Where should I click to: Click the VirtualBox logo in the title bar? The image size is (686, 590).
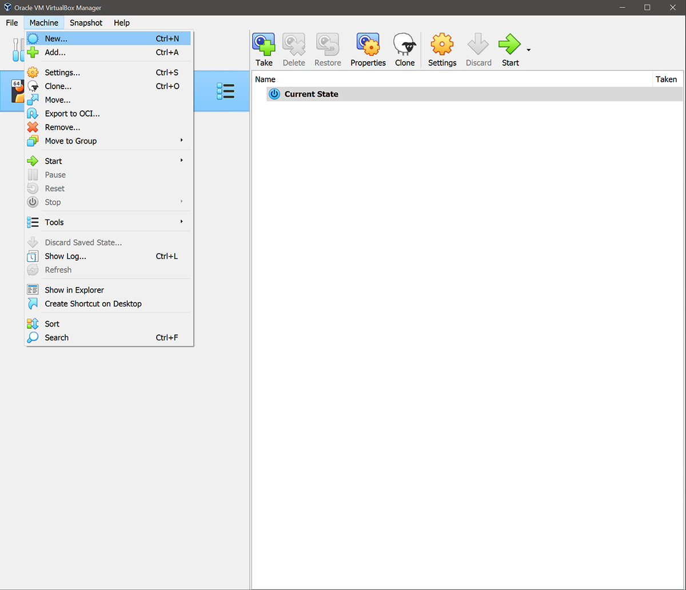8,7
